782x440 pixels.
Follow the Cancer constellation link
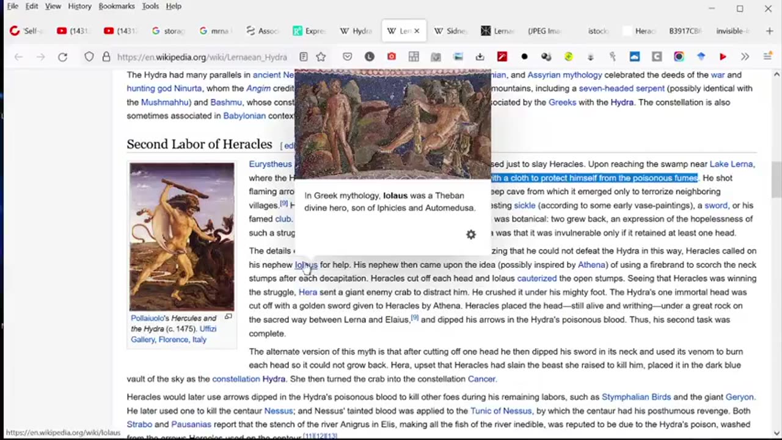tap(481, 379)
